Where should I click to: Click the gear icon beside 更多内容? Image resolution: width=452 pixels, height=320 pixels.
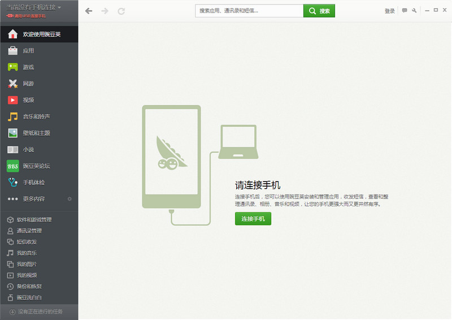(69, 199)
